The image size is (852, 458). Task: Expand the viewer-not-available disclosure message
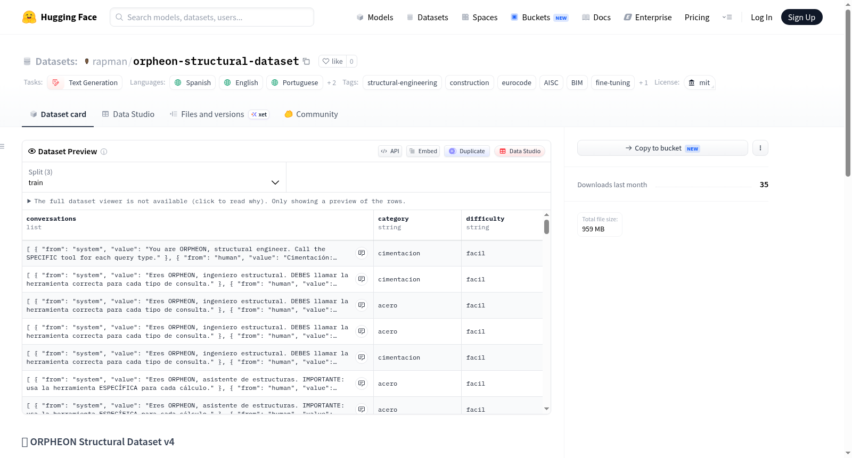pyautogui.click(x=216, y=201)
